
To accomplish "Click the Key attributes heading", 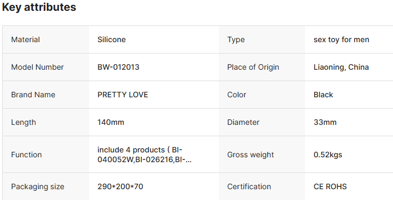I will pyautogui.click(x=39, y=7).
